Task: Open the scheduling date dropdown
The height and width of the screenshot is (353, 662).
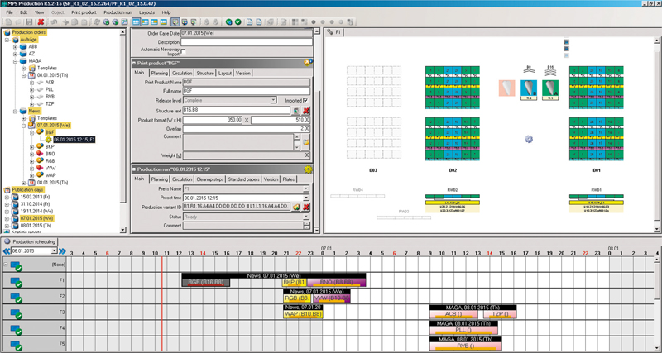Action: pos(54,250)
